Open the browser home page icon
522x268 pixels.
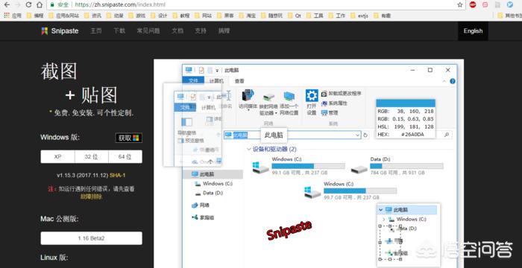40,4
